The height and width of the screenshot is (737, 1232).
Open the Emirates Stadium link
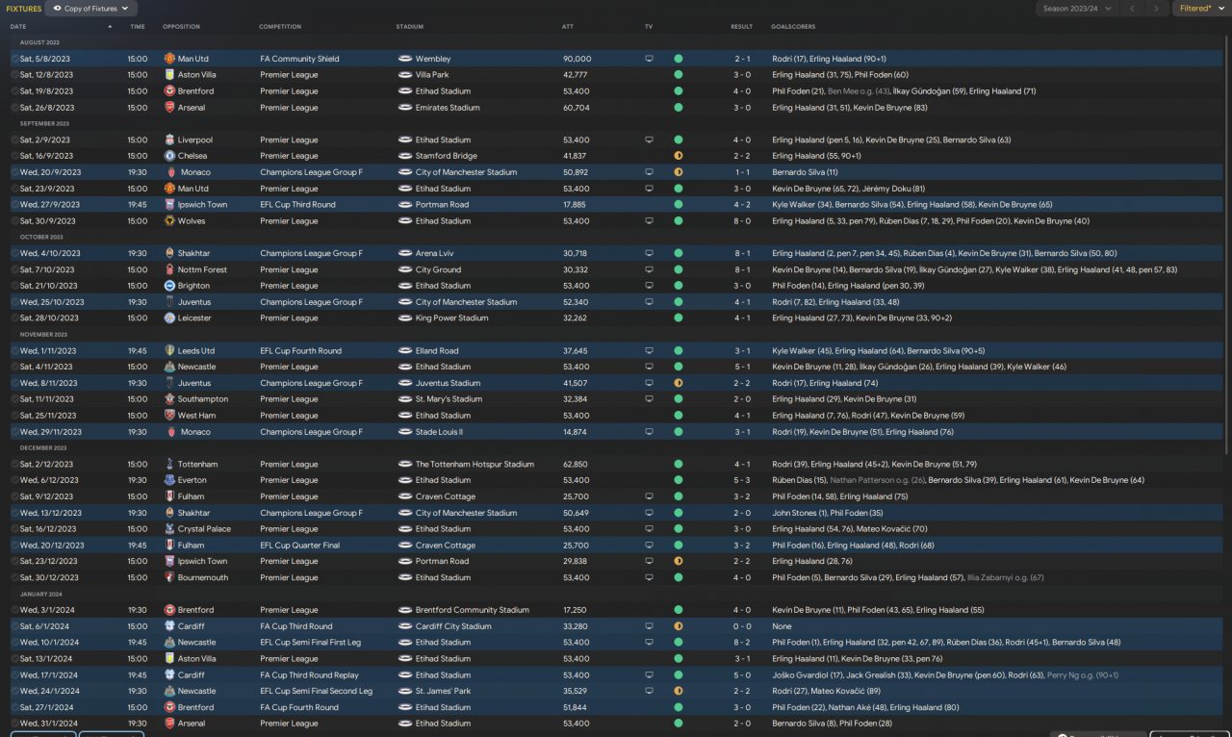pos(448,108)
